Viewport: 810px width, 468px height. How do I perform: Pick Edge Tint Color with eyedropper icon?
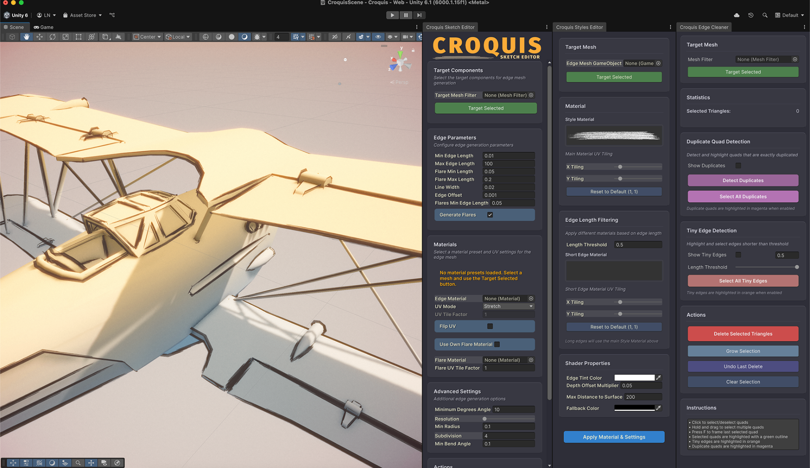click(659, 378)
